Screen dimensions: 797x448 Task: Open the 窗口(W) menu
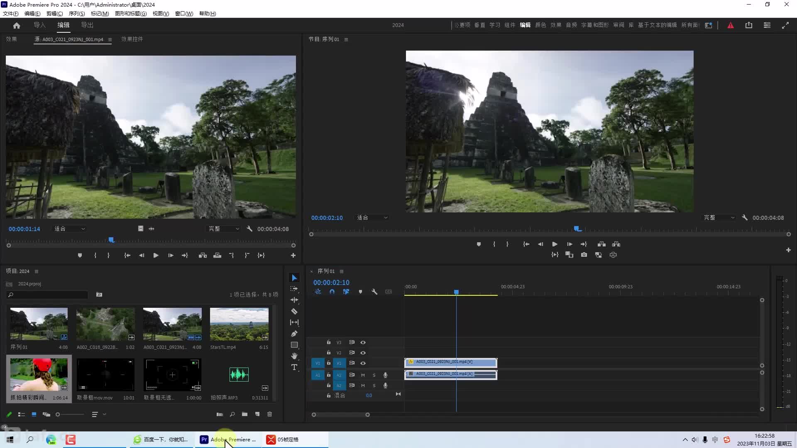(184, 14)
